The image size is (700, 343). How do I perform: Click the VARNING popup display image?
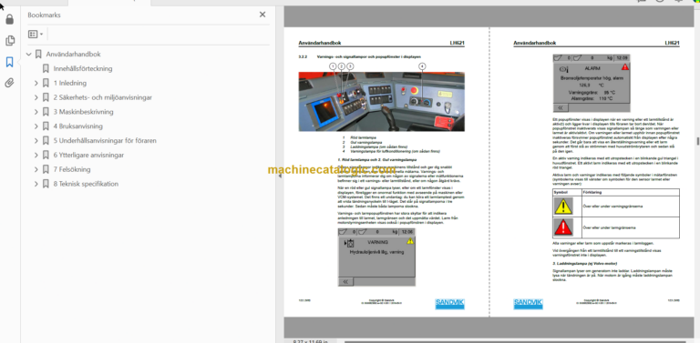tap(376, 257)
